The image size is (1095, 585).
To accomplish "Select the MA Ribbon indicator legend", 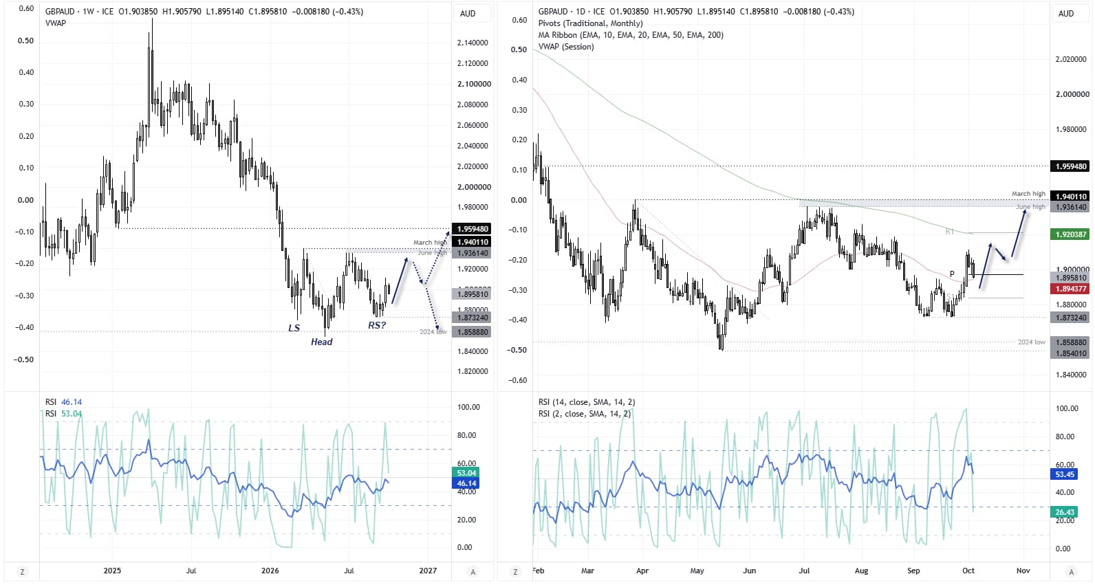I will pyautogui.click(x=631, y=35).
